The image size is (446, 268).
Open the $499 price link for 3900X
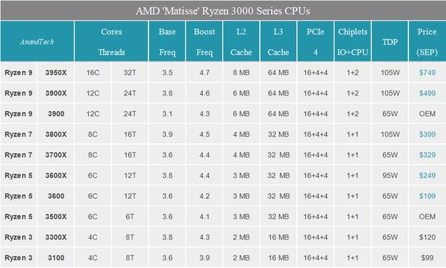click(x=427, y=93)
